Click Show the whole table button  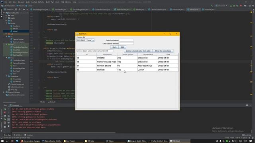click(163, 51)
